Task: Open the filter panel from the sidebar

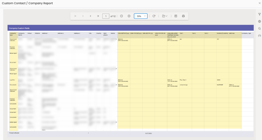Action: click(x=259, y=14)
